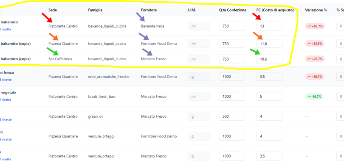Click the +76.7% variation badge
Viewport: 344px width, 163px height.
coord(315,59)
